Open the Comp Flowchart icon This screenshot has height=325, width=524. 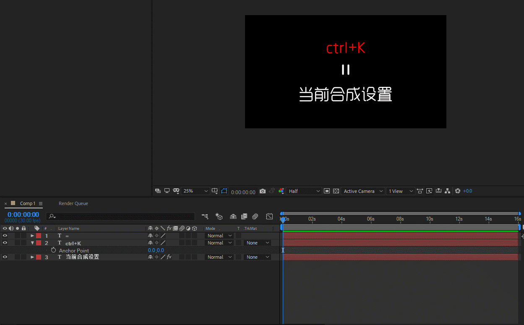click(448, 191)
